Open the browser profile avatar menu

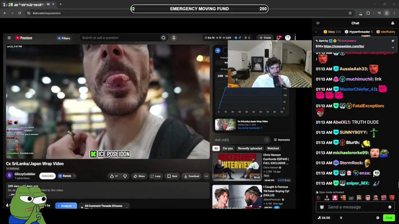387,13
